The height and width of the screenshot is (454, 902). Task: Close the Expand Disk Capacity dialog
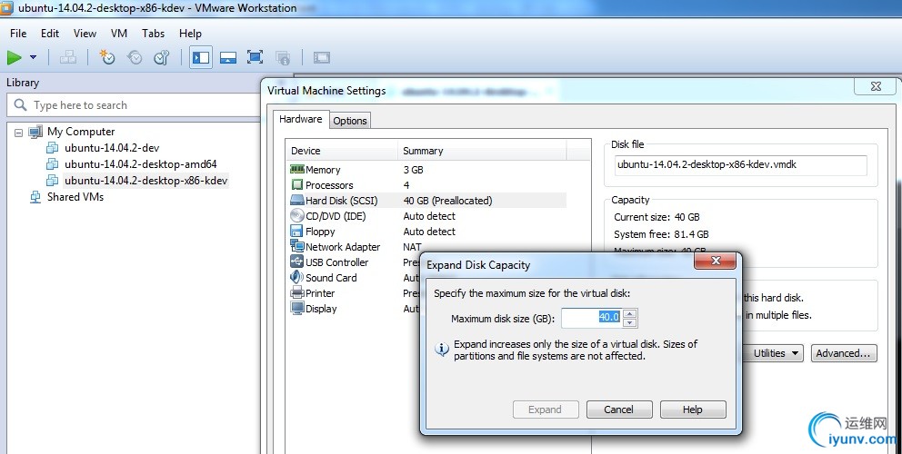pos(715,261)
